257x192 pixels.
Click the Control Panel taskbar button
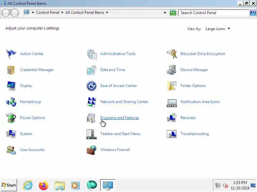click(108, 185)
